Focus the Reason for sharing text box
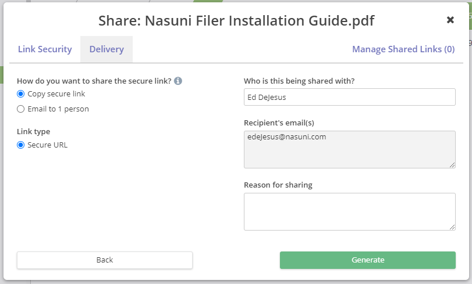The height and width of the screenshot is (284, 472). pos(349,211)
